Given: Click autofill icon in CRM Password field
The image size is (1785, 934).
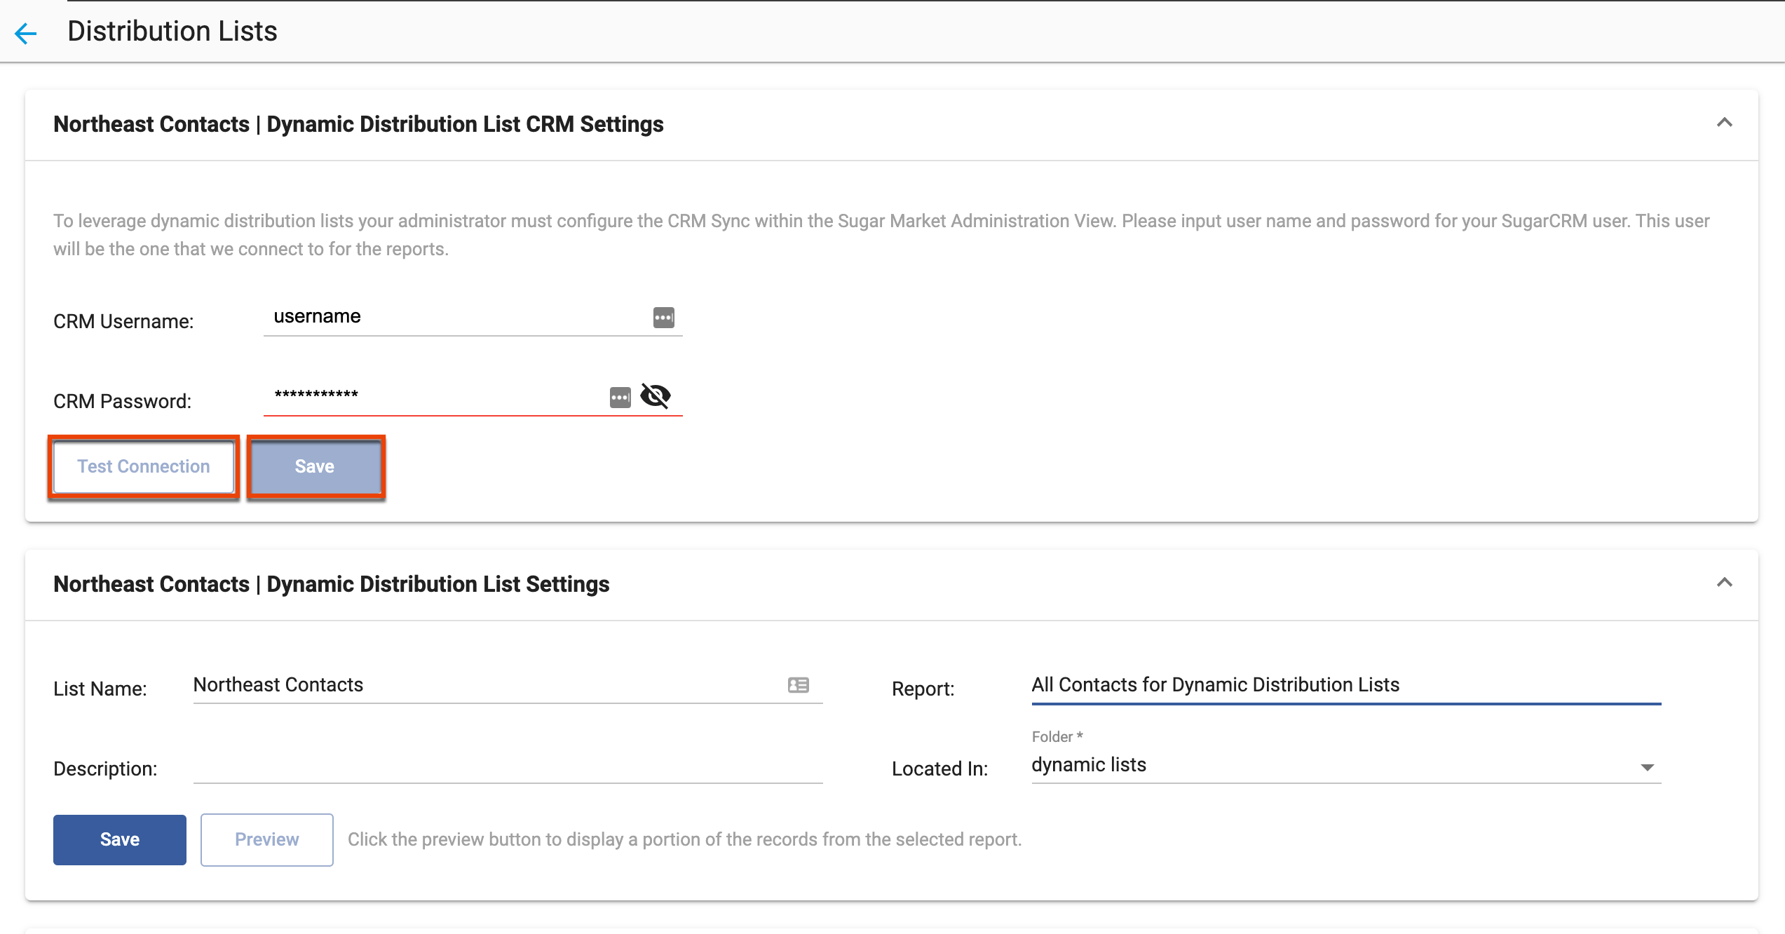Looking at the screenshot, I should 620,398.
